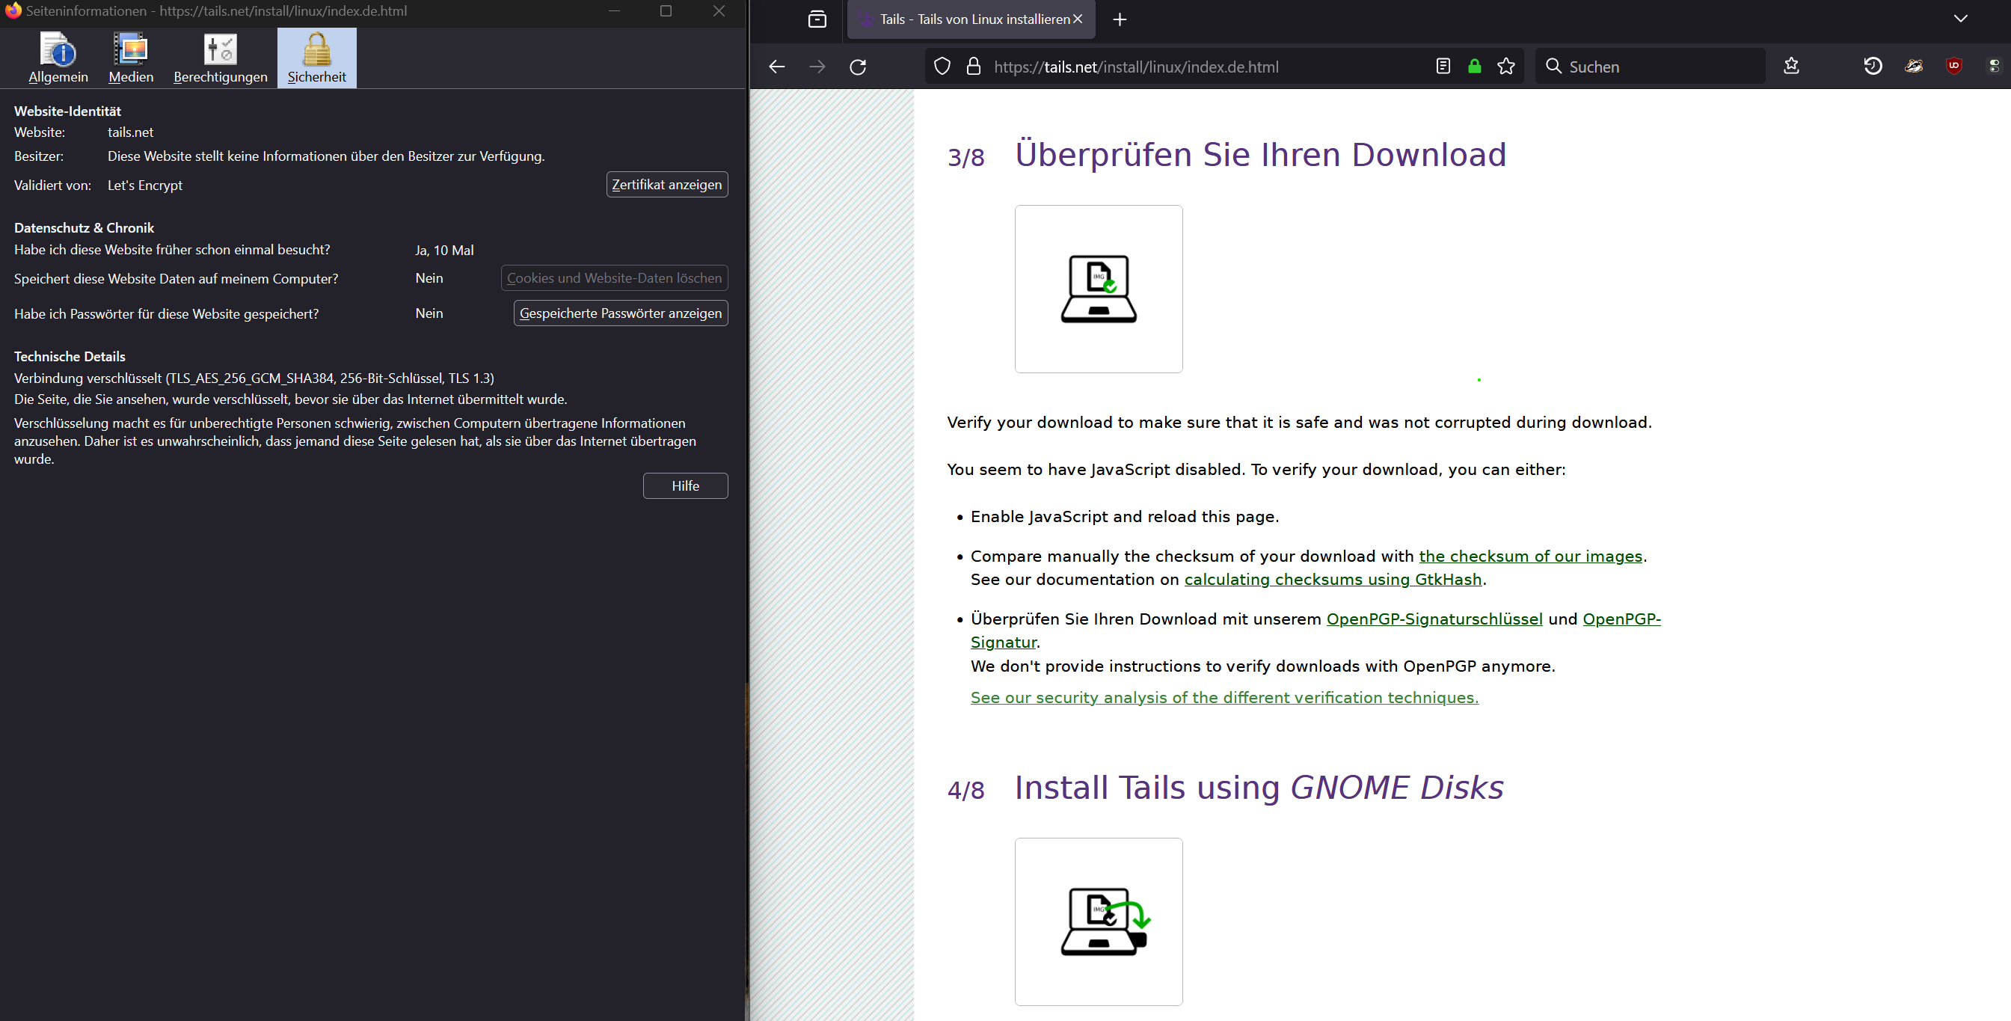Click the GNOME Disks install laptop image
The image size is (2011, 1021).
tap(1099, 921)
